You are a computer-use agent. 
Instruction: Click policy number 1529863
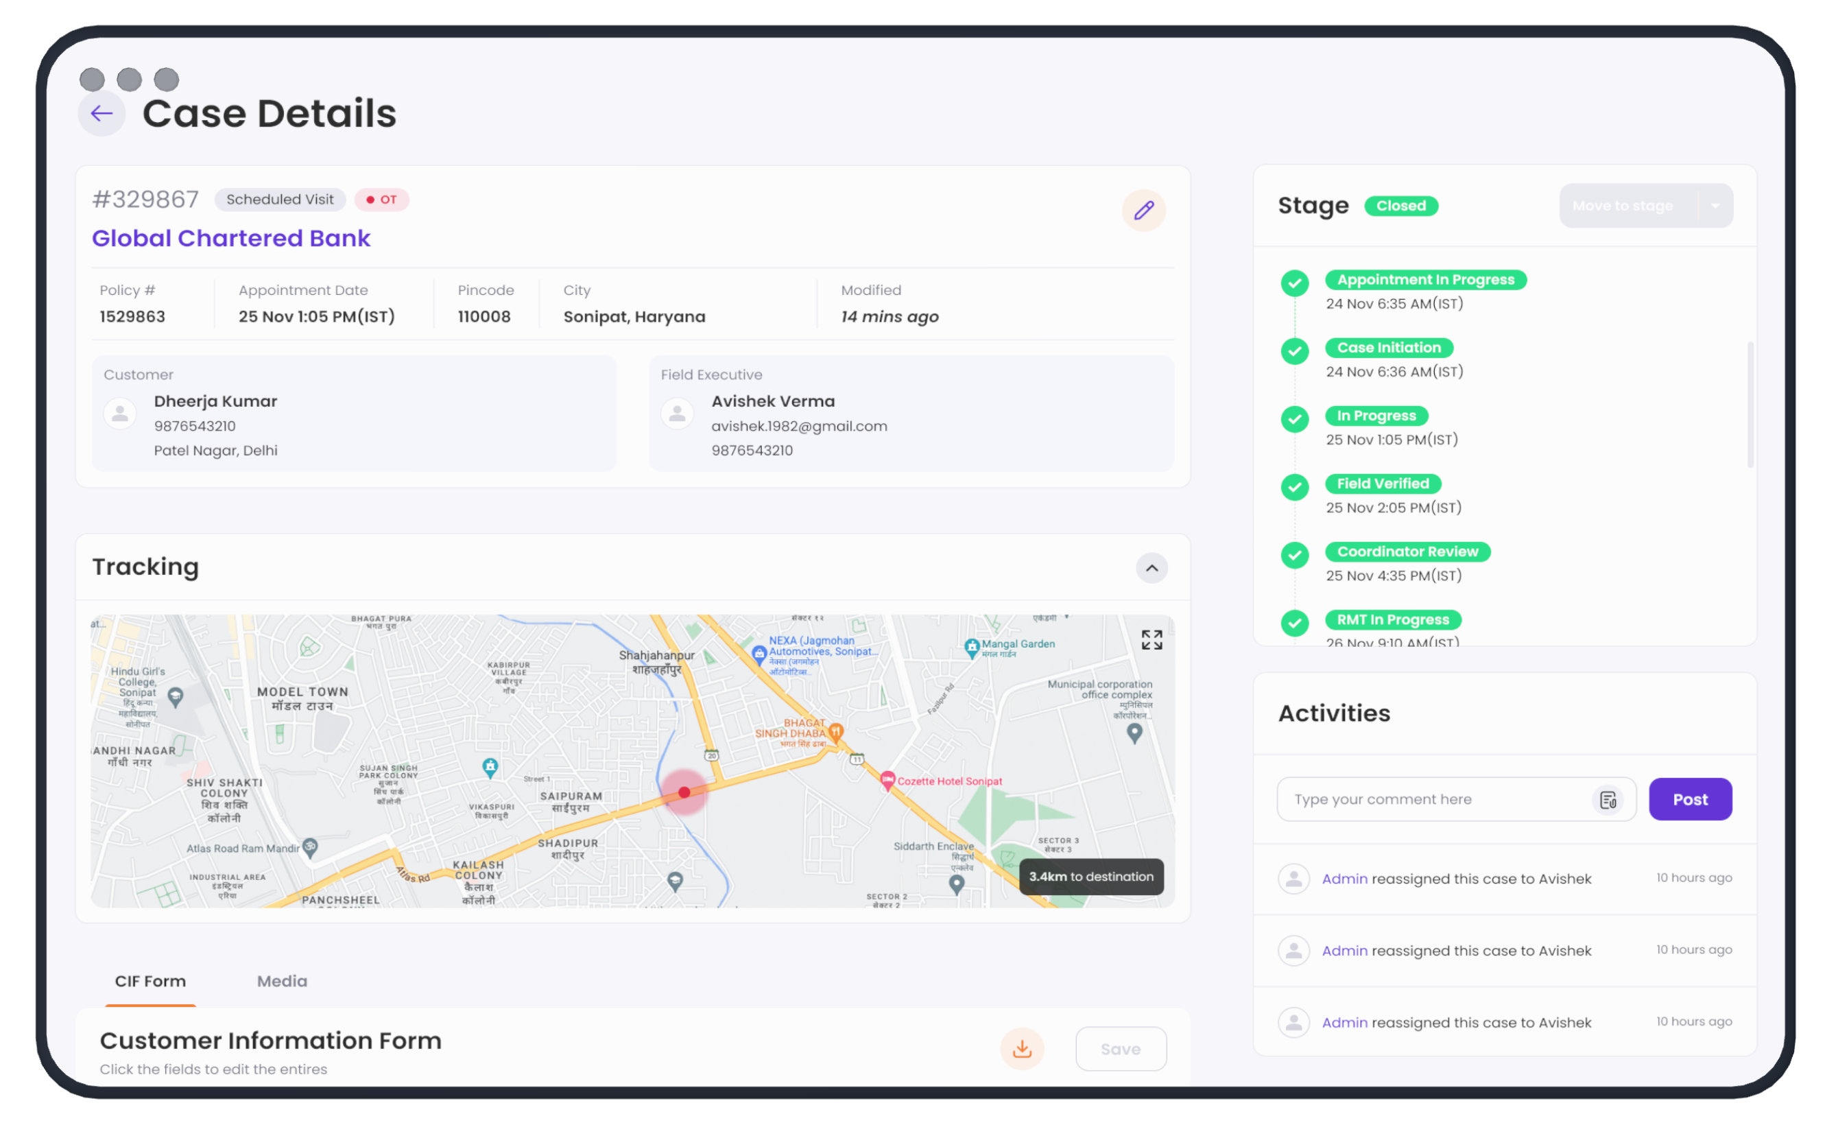point(133,316)
